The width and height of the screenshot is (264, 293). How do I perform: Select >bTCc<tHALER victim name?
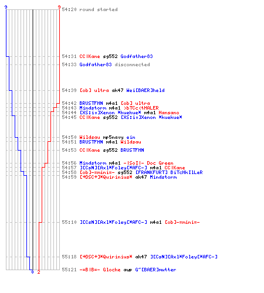click(141, 108)
